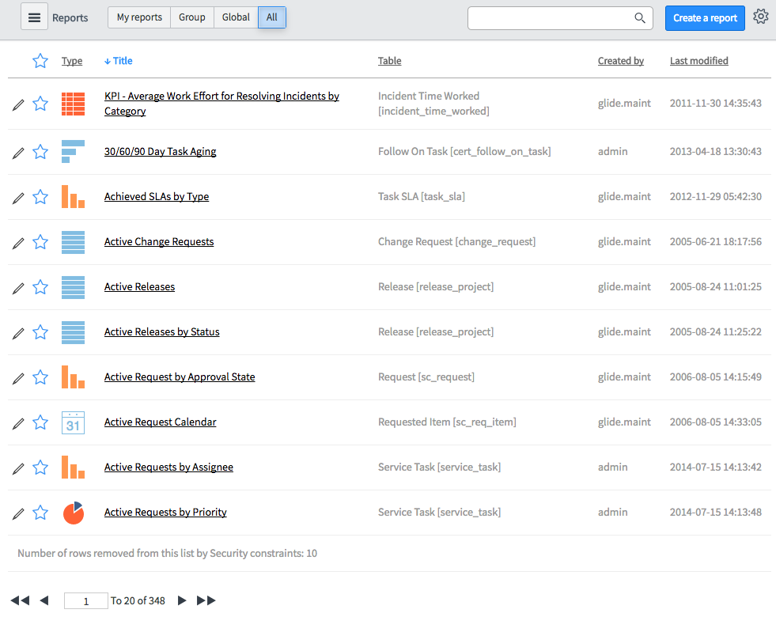Viewport: 776px width, 617px height.
Task: Switch to the My reports tab
Action: coord(139,17)
